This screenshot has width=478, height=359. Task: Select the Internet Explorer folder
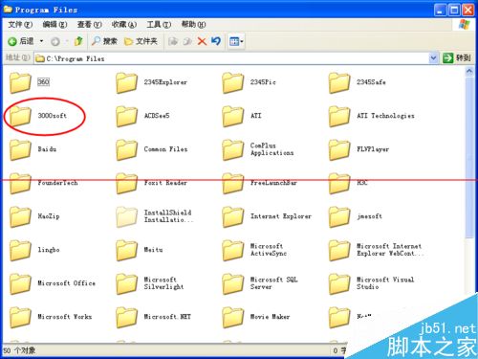coord(267,216)
